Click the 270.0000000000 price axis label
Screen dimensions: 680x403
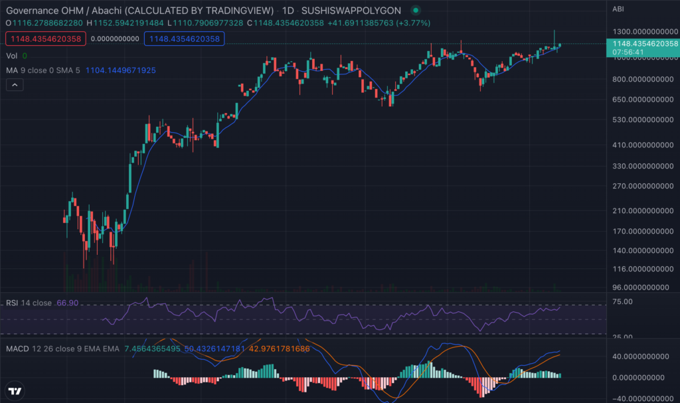point(643,186)
